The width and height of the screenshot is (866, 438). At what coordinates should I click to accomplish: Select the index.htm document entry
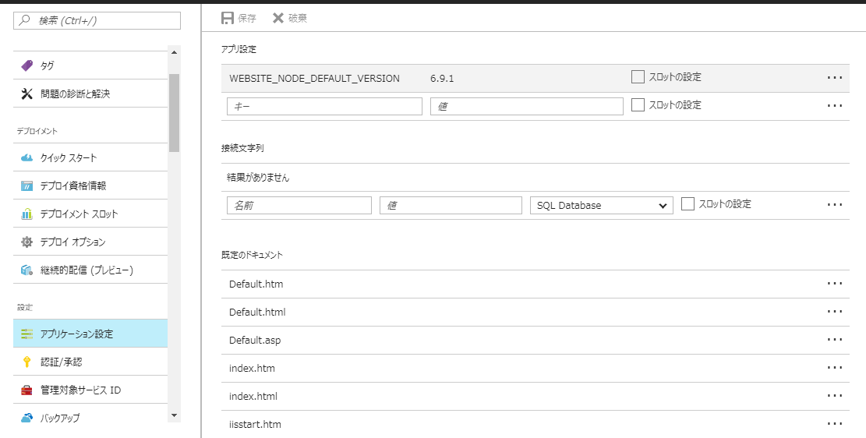tap(252, 368)
